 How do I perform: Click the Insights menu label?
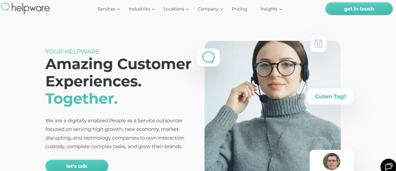[x=269, y=9]
